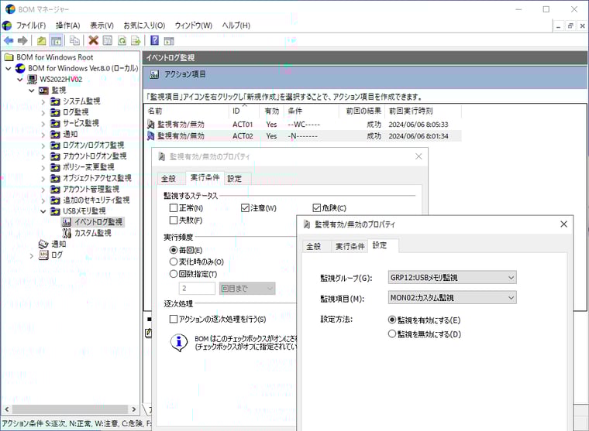Sort the list by 名前 column header
Image resolution: width=589 pixels, height=431 pixels.
click(x=186, y=111)
